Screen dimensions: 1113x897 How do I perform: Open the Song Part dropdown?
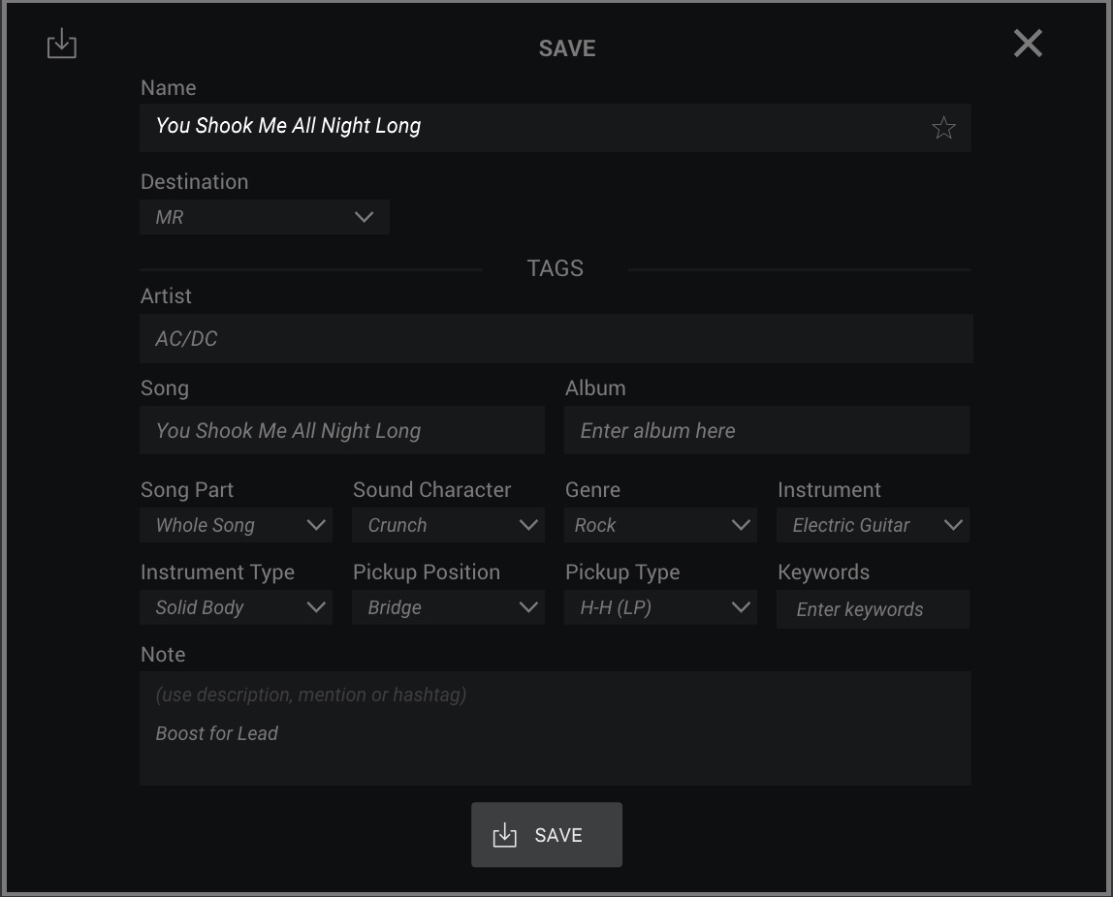236,525
